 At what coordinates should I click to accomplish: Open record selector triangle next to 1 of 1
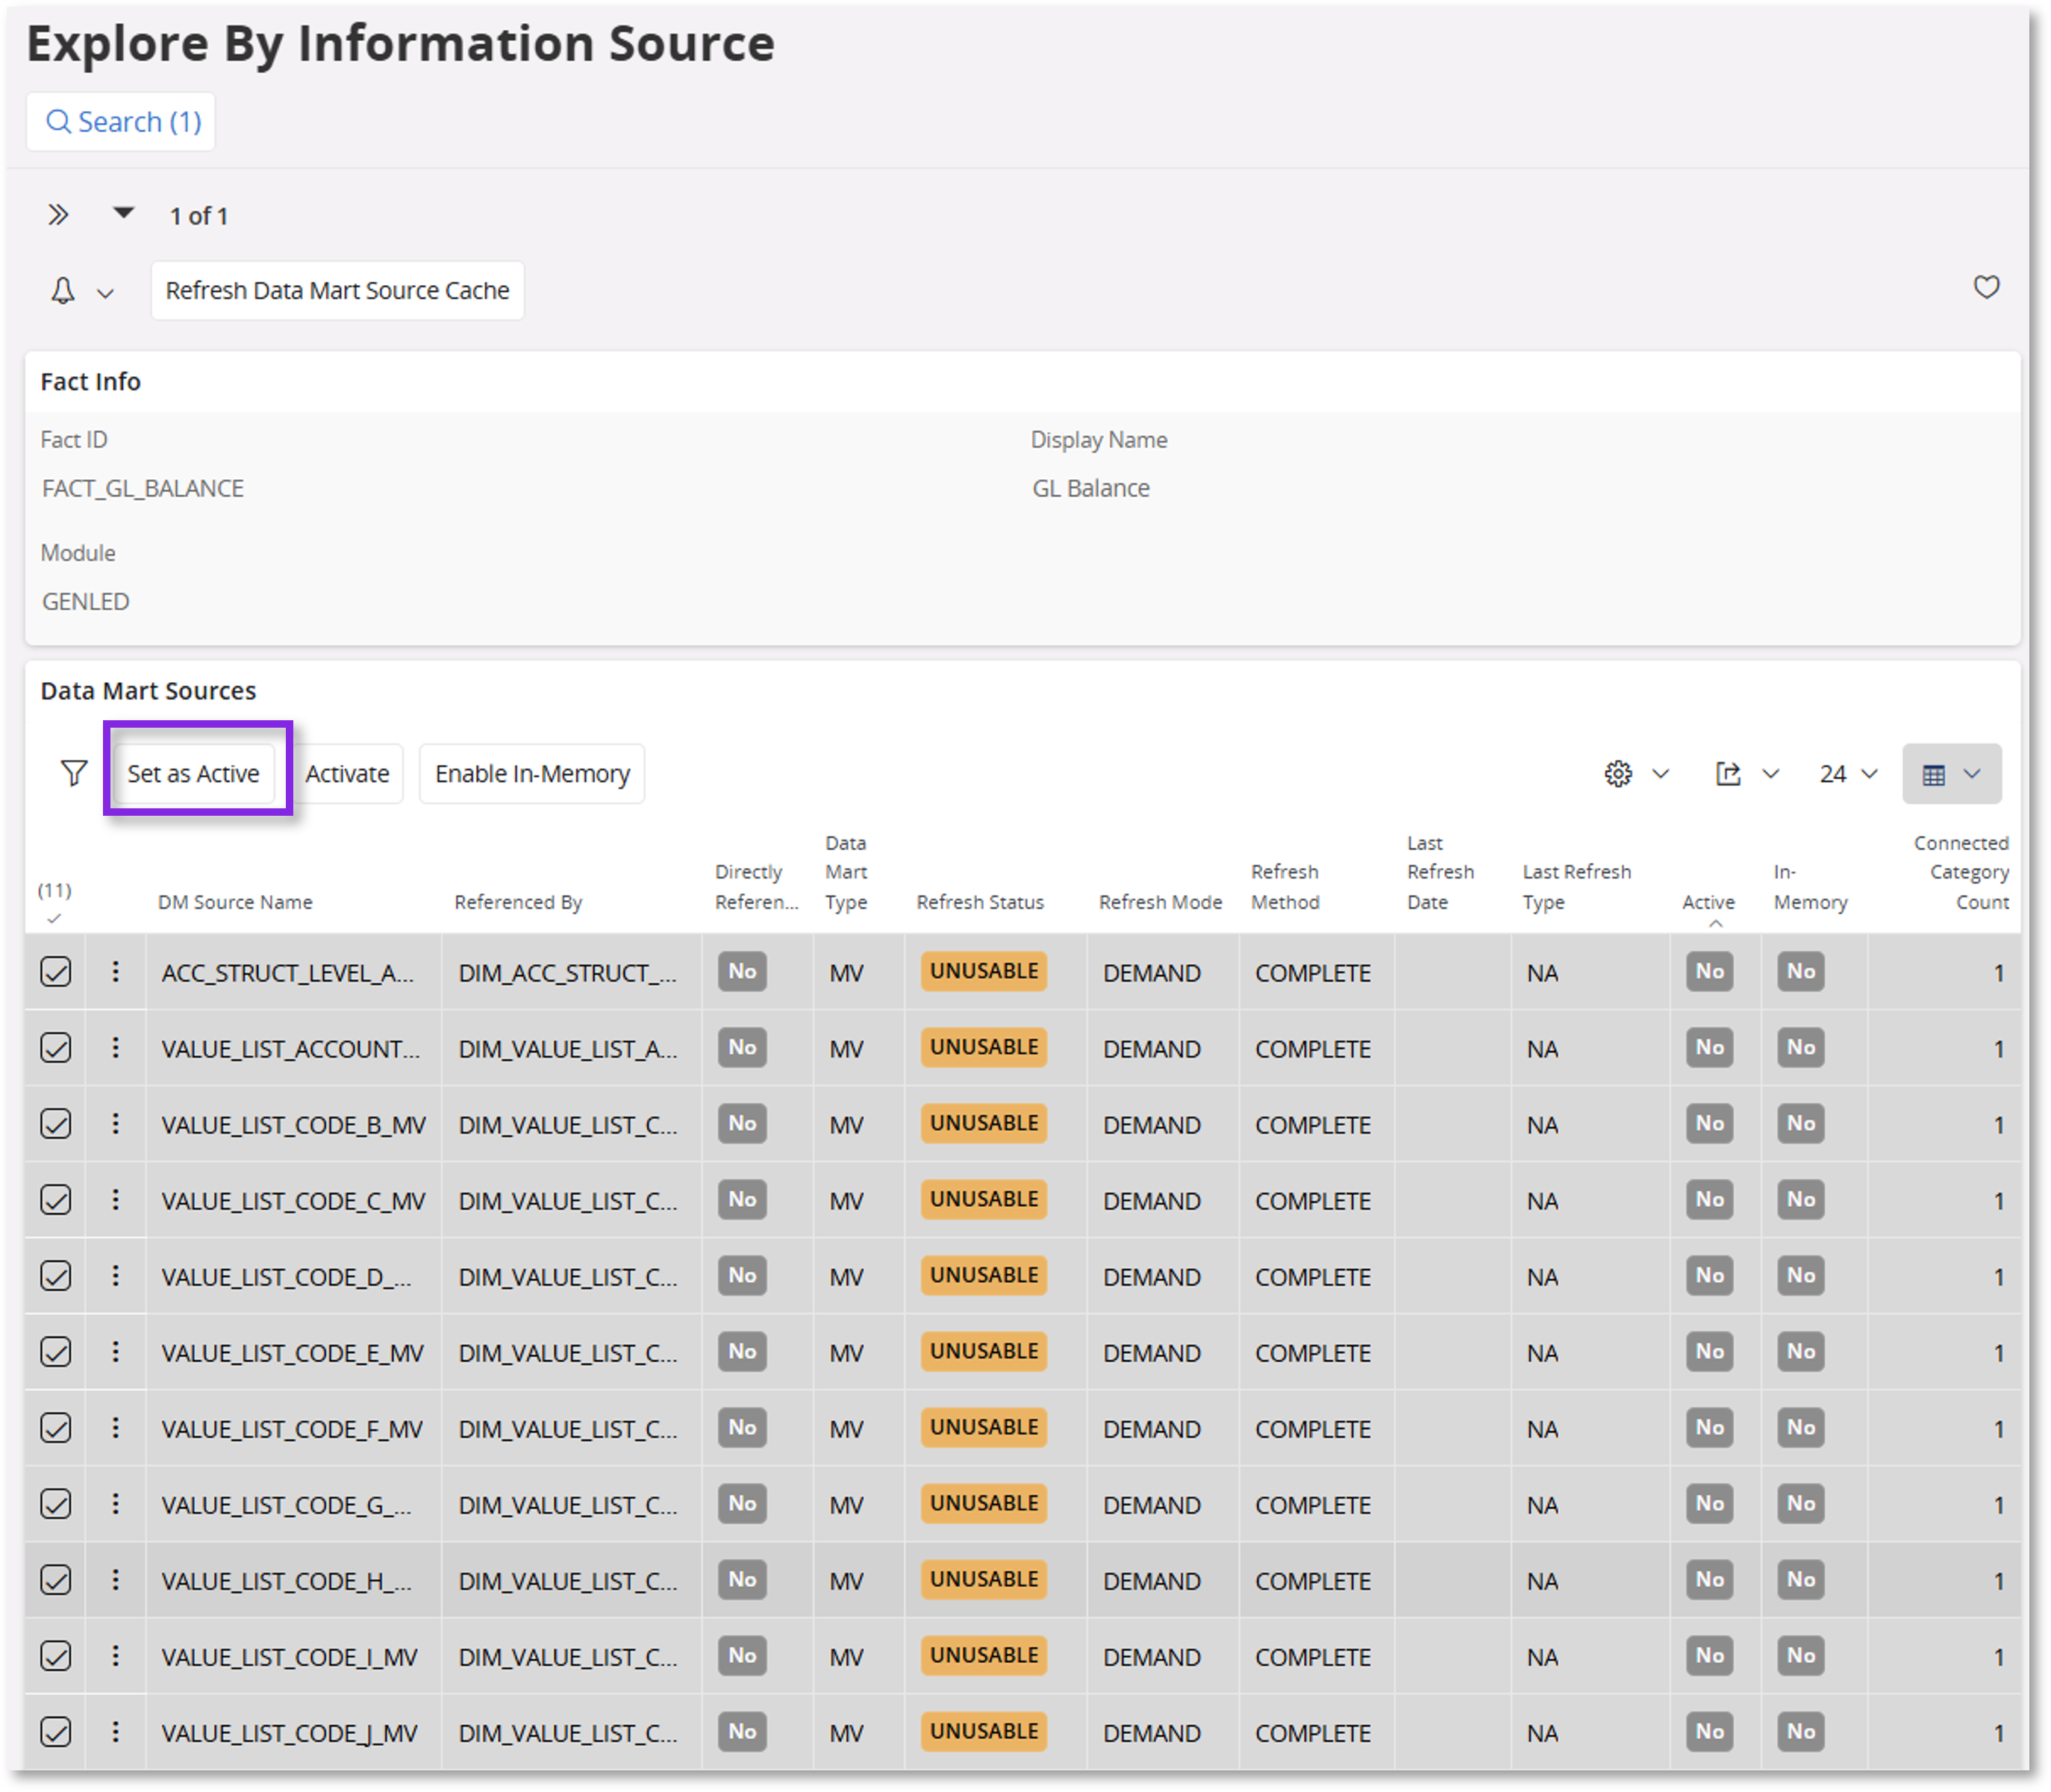123,213
